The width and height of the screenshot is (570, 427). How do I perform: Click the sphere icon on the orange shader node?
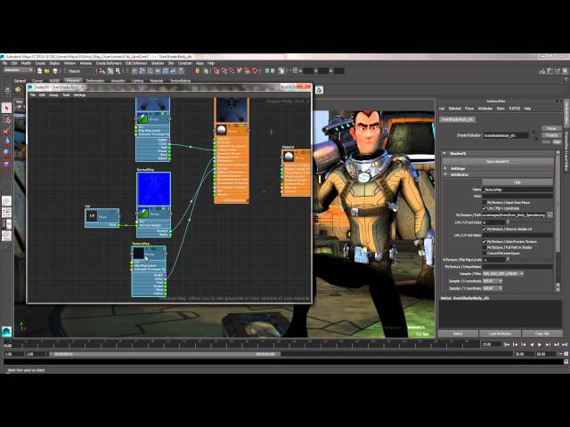coord(222,130)
